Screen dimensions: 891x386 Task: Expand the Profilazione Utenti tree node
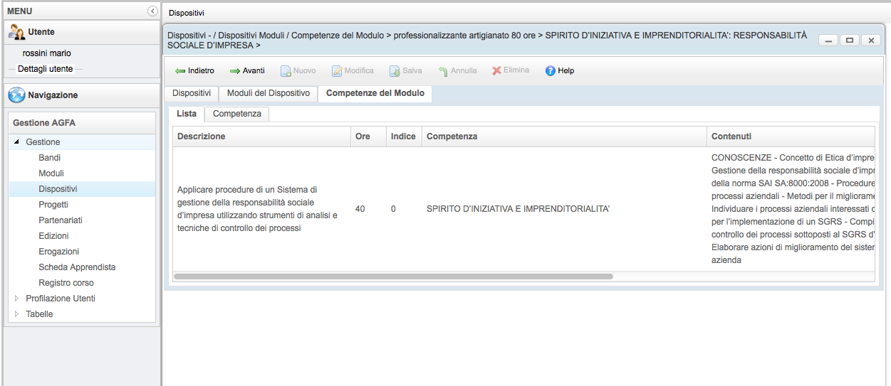pos(16,299)
